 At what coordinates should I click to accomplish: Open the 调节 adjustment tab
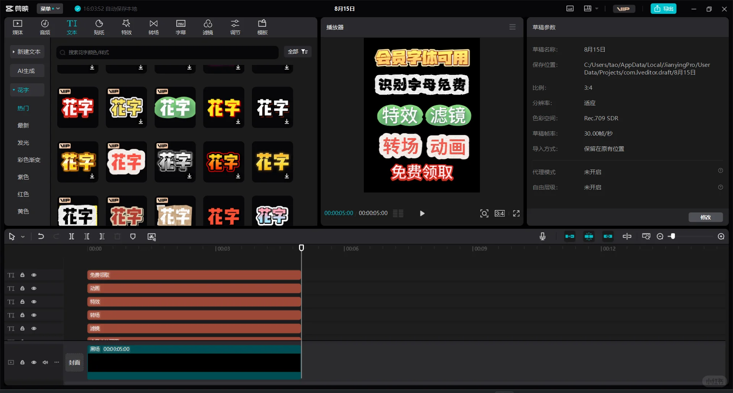point(235,27)
